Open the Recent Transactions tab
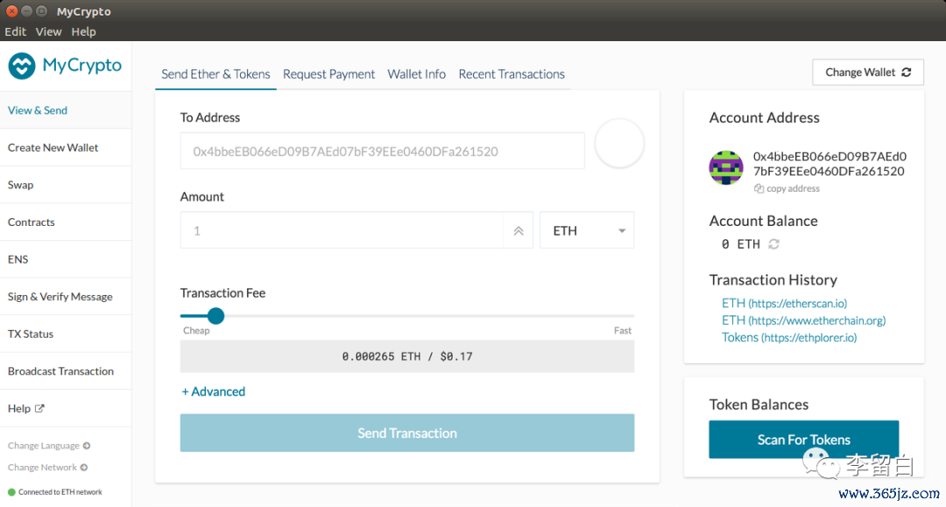 (x=512, y=74)
